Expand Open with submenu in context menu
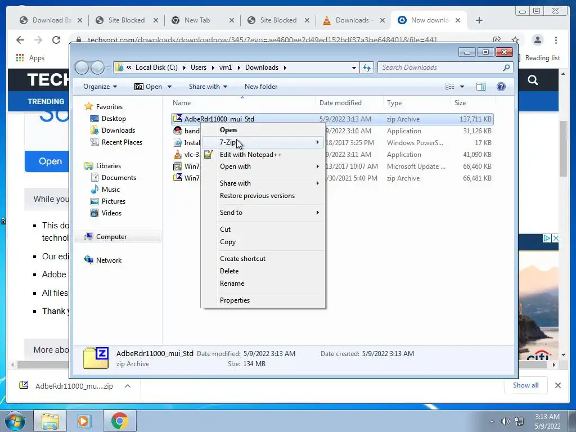Viewport: 576px width, 432px height. (263, 166)
